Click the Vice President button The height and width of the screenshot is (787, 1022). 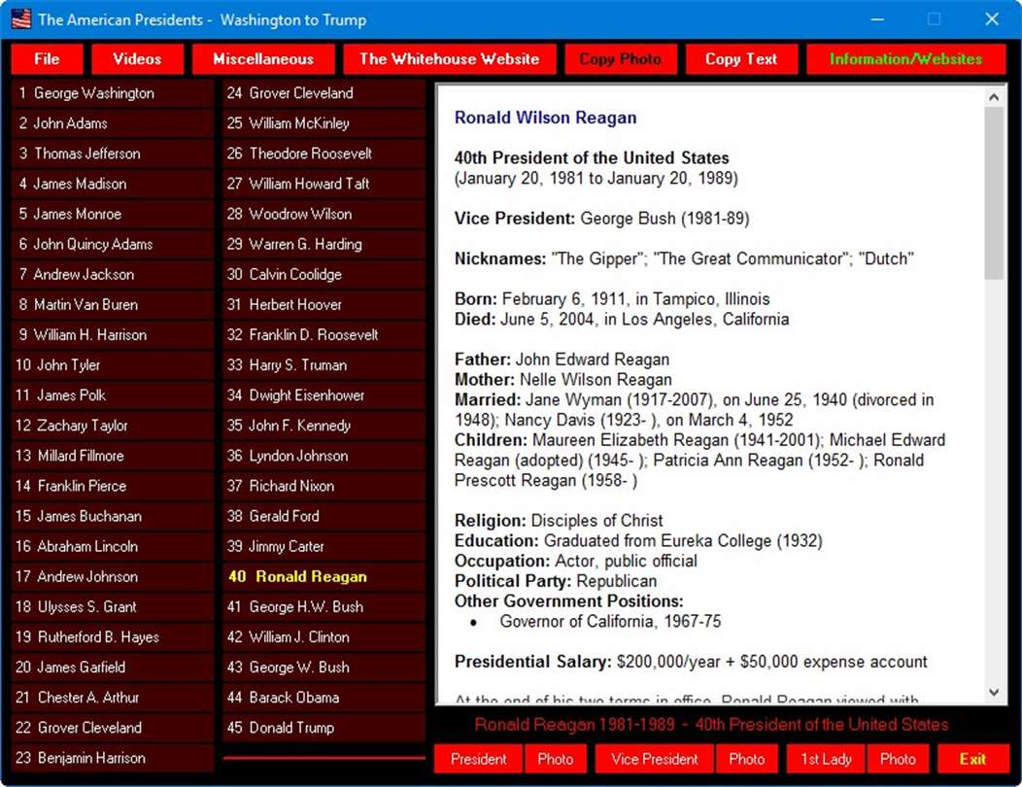655,759
